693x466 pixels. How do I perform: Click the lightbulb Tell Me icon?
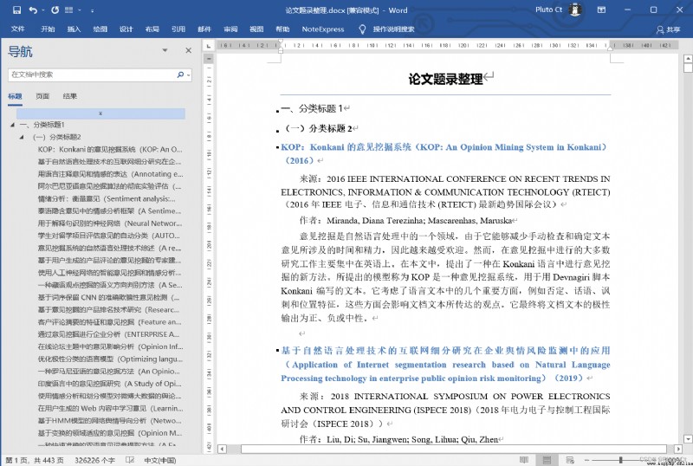click(x=362, y=29)
